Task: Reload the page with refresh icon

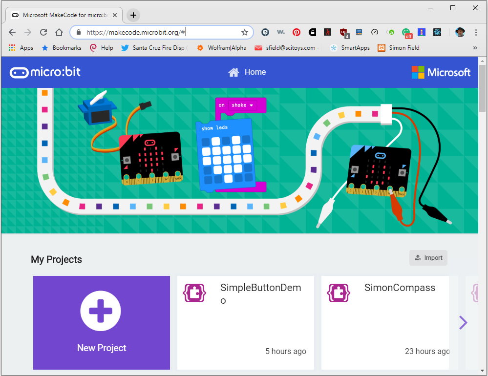Action: tap(43, 32)
